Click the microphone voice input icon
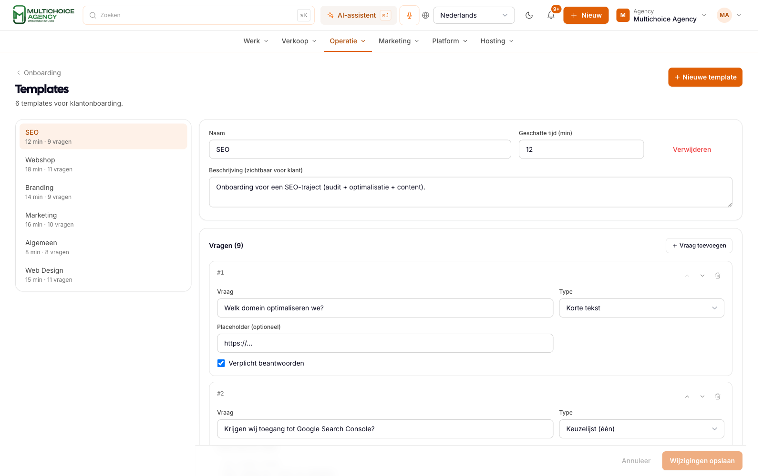Viewport: 763px width, 476px height. (x=409, y=15)
